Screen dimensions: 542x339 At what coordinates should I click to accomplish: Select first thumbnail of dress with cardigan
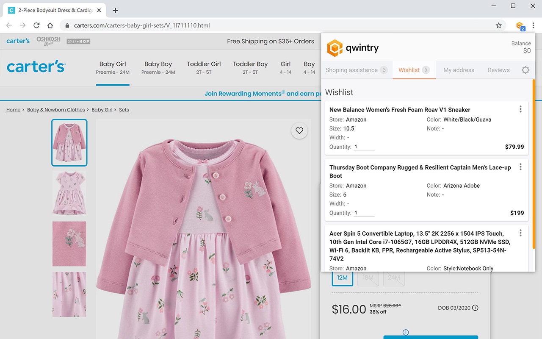pos(69,142)
